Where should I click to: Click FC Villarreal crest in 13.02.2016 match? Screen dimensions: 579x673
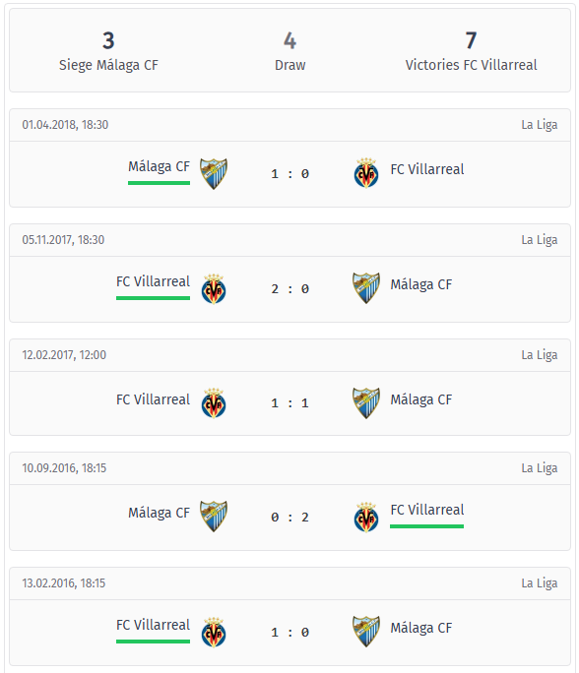[214, 633]
